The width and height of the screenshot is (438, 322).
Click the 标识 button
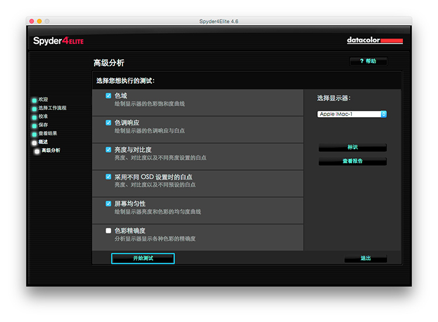tap(353, 147)
